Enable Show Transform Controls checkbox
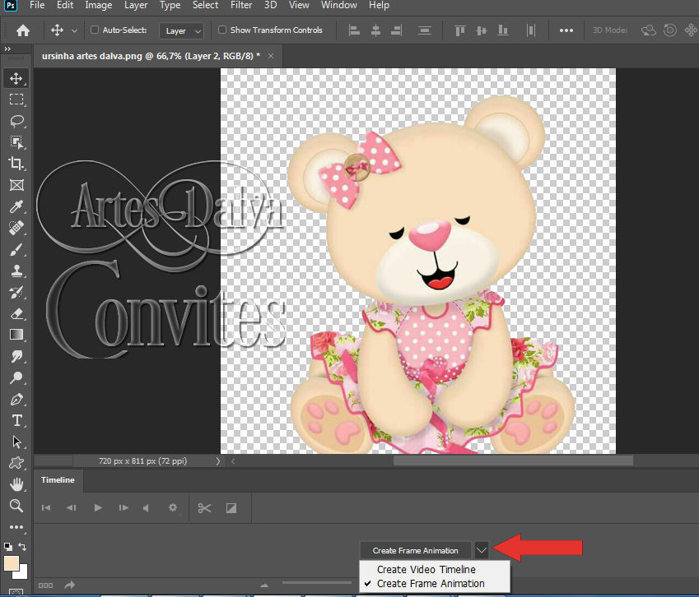Viewport: 699px width, 597px height. [222, 30]
